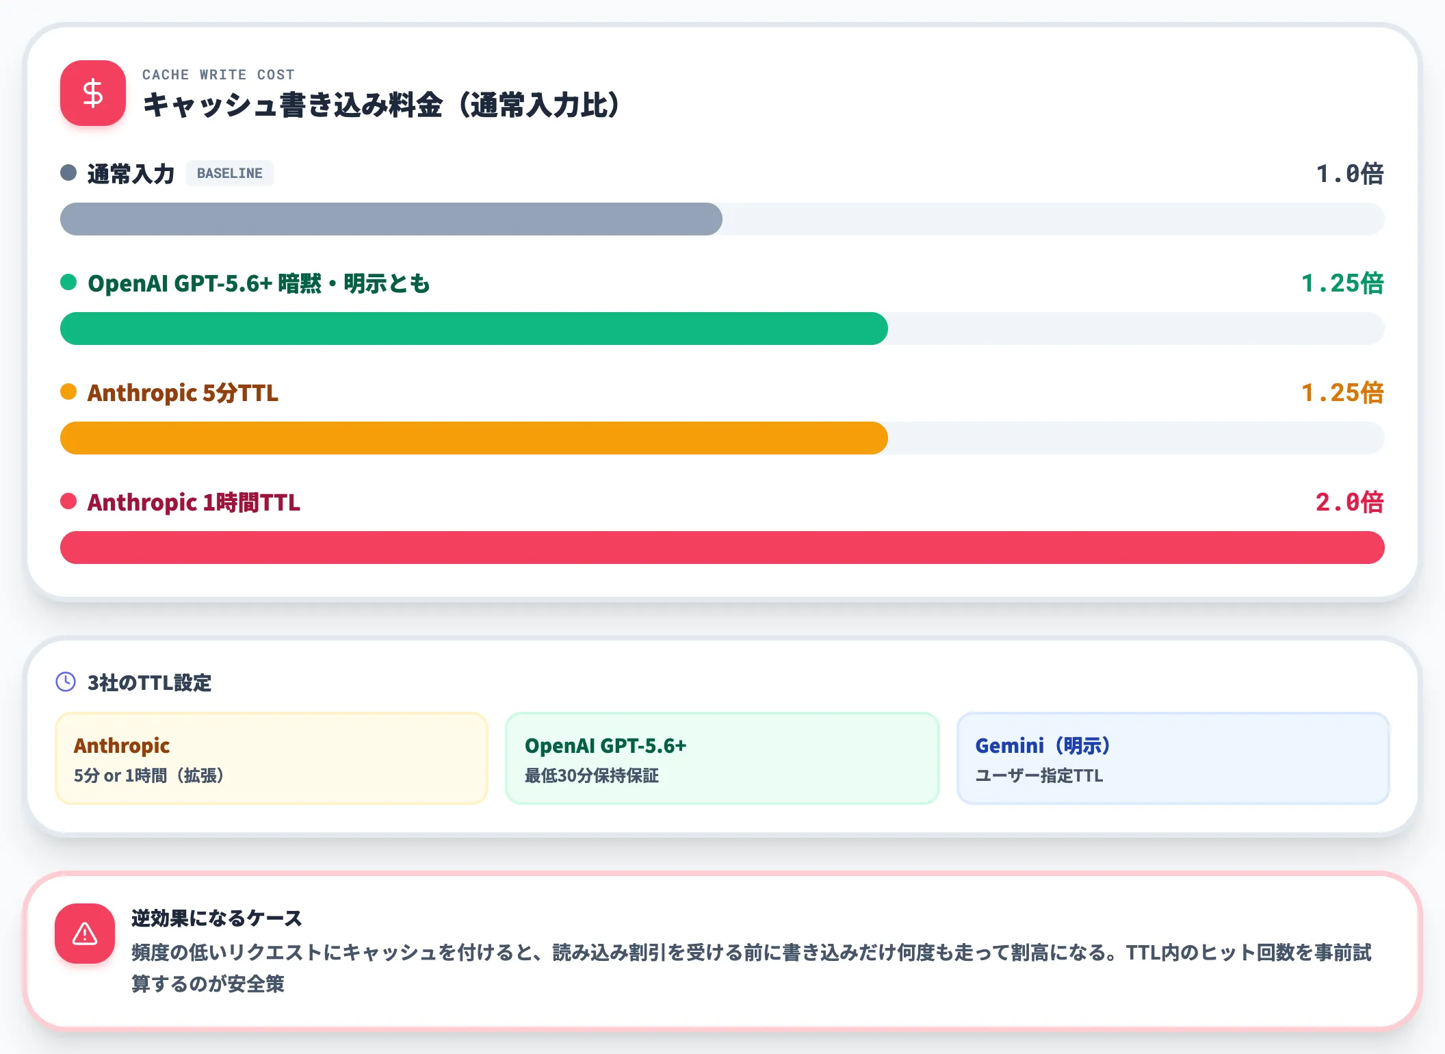Click the red warning triangle icon
The width and height of the screenshot is (1445, 1054).
point(85,934)
